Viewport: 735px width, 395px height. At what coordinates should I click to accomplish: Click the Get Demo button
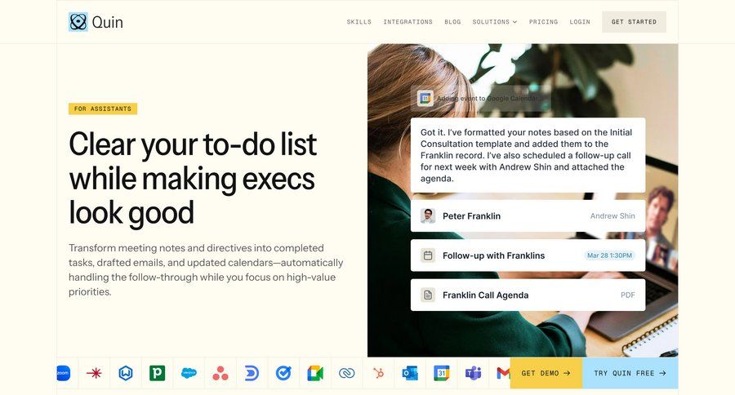(x=546, y=373)
